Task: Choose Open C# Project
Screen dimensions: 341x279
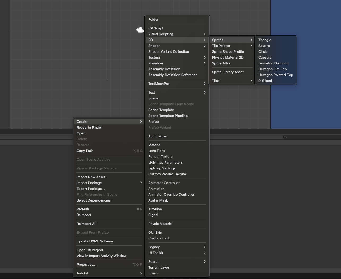Action: point(109,250)
